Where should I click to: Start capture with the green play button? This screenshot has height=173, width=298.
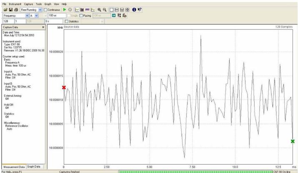[65, 10]
